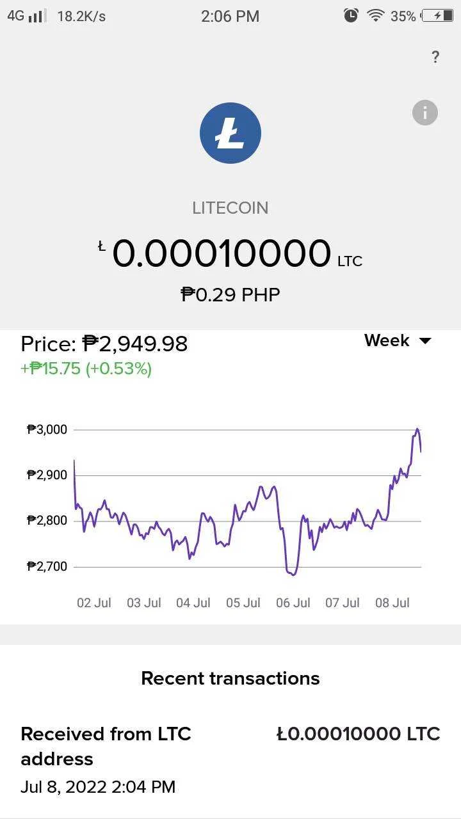Tap the ₱0.29 PHP converted balance
Image resolution: width=461 pixels, height=819 pixels.
click(230, 294)
